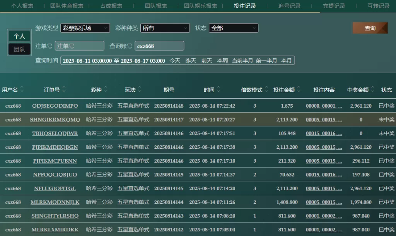This screenshot has width=396, height=236.
Task: Open order MLRKMODNNJLK
Action: pyautogui.click(x=55, y=202)
